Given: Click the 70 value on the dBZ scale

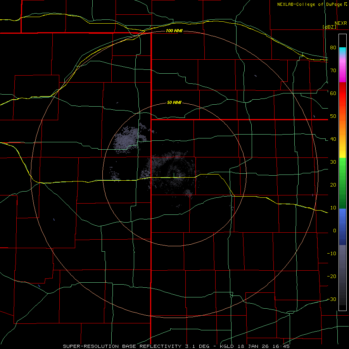Looking at the screenshot, I should point(333,70).
